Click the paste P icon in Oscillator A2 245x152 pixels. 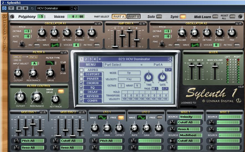240,23
